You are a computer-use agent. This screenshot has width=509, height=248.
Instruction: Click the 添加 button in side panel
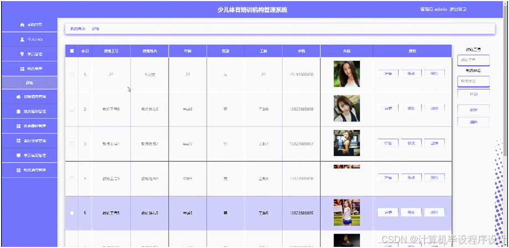tap(474, 110)
